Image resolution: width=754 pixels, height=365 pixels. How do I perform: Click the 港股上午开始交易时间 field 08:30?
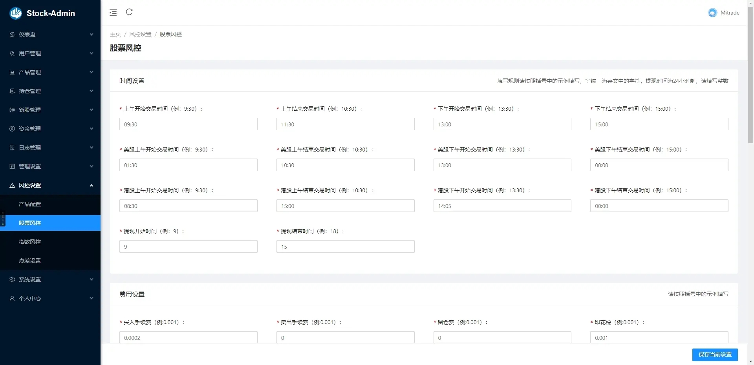188,206
